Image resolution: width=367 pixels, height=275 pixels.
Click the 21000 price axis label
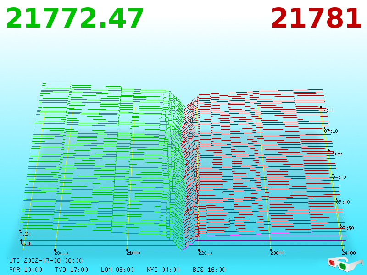[x=133, y=253]
